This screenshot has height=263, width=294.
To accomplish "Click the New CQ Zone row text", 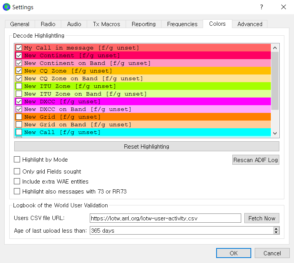I will [68, 71].
